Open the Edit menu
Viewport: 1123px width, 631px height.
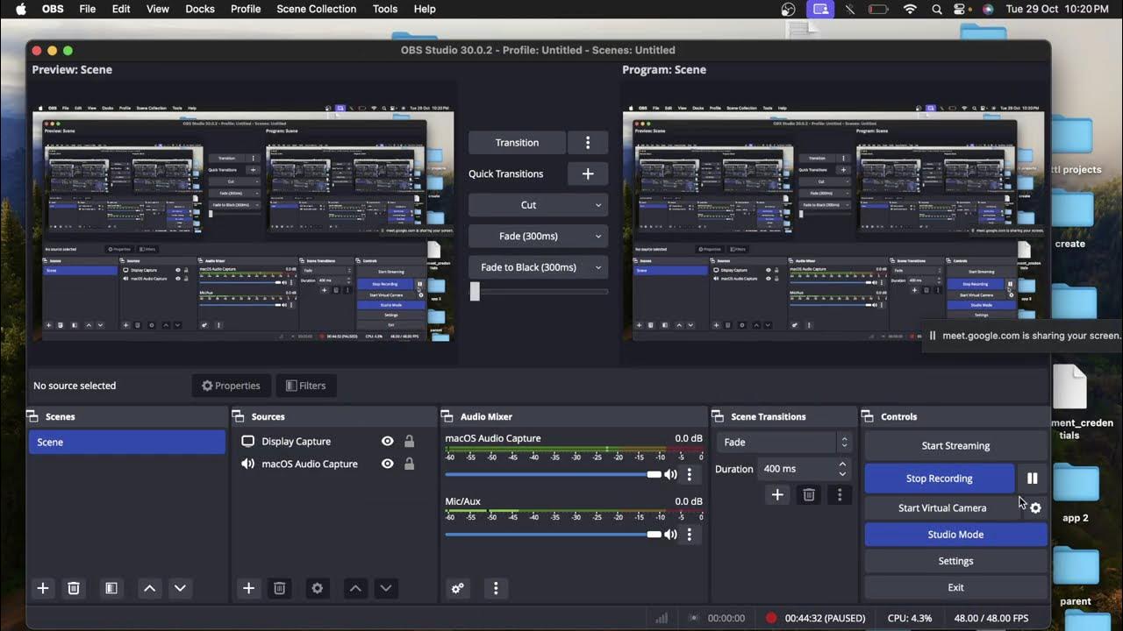(x=121, y=9)
